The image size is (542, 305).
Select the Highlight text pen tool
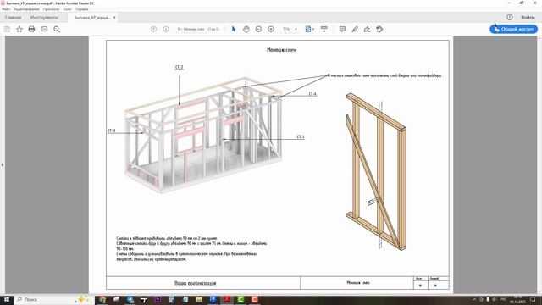click(355, 29)
